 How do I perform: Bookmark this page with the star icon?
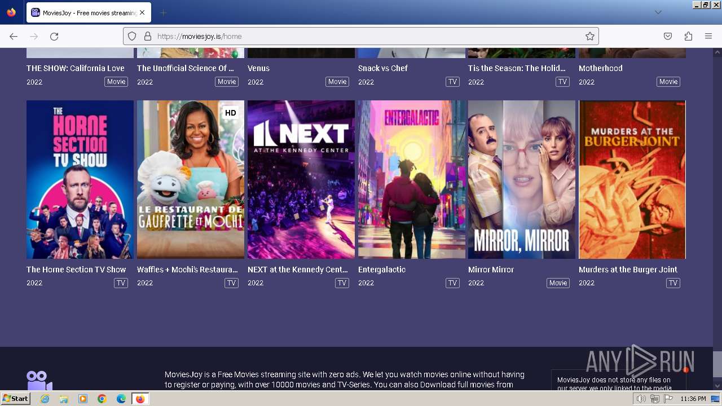coord(590,36)
